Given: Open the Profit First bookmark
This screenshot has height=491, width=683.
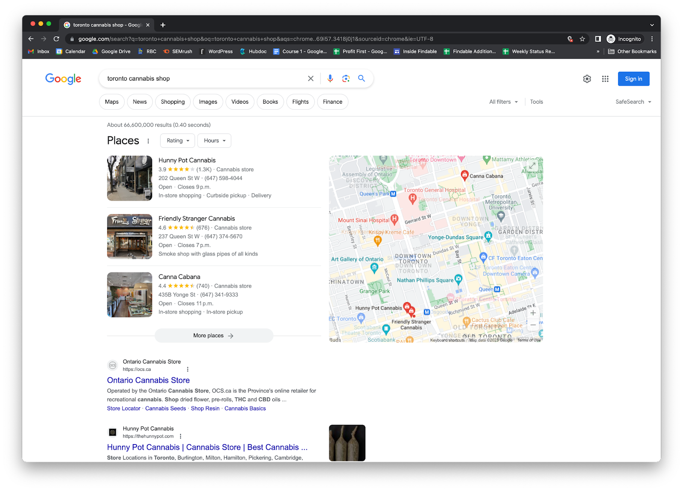Looking at the screenshot, I should point(360,52).
